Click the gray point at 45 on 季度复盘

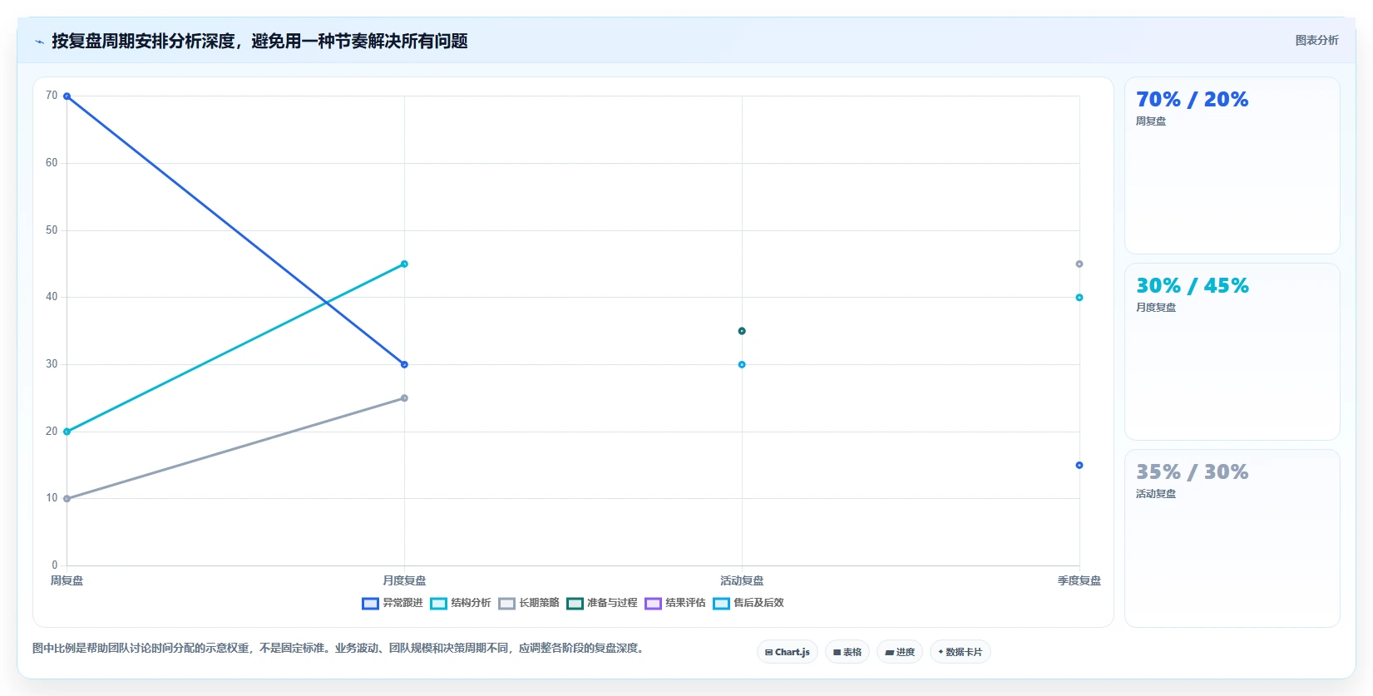point(1079,264)
